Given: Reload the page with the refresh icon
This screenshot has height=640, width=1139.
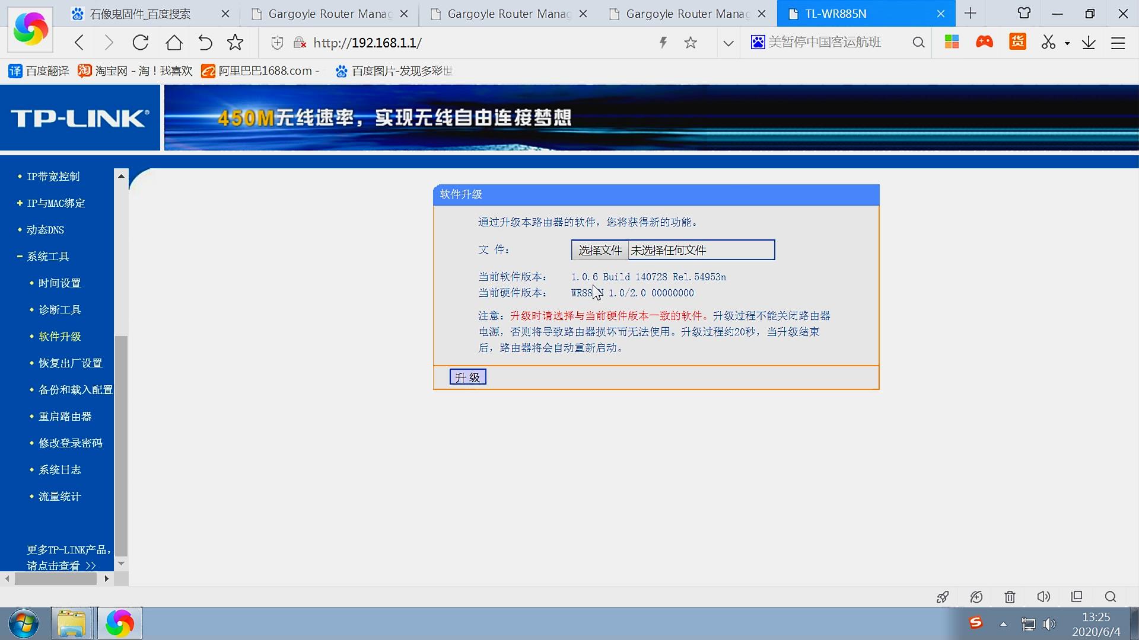Looking at the screenshot, I should click(140, 43).
